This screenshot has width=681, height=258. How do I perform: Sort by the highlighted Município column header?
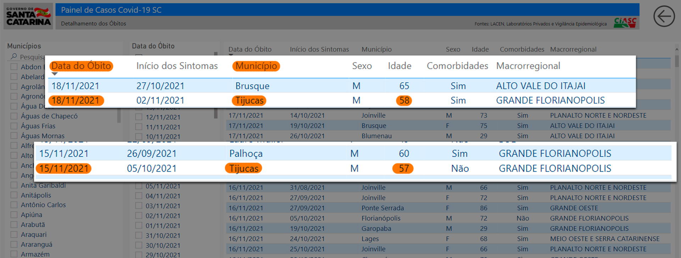tap(256, 66)
